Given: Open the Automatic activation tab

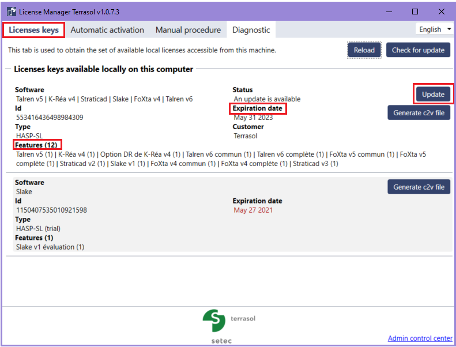Looking at the screenshot, I should [107, 30].
